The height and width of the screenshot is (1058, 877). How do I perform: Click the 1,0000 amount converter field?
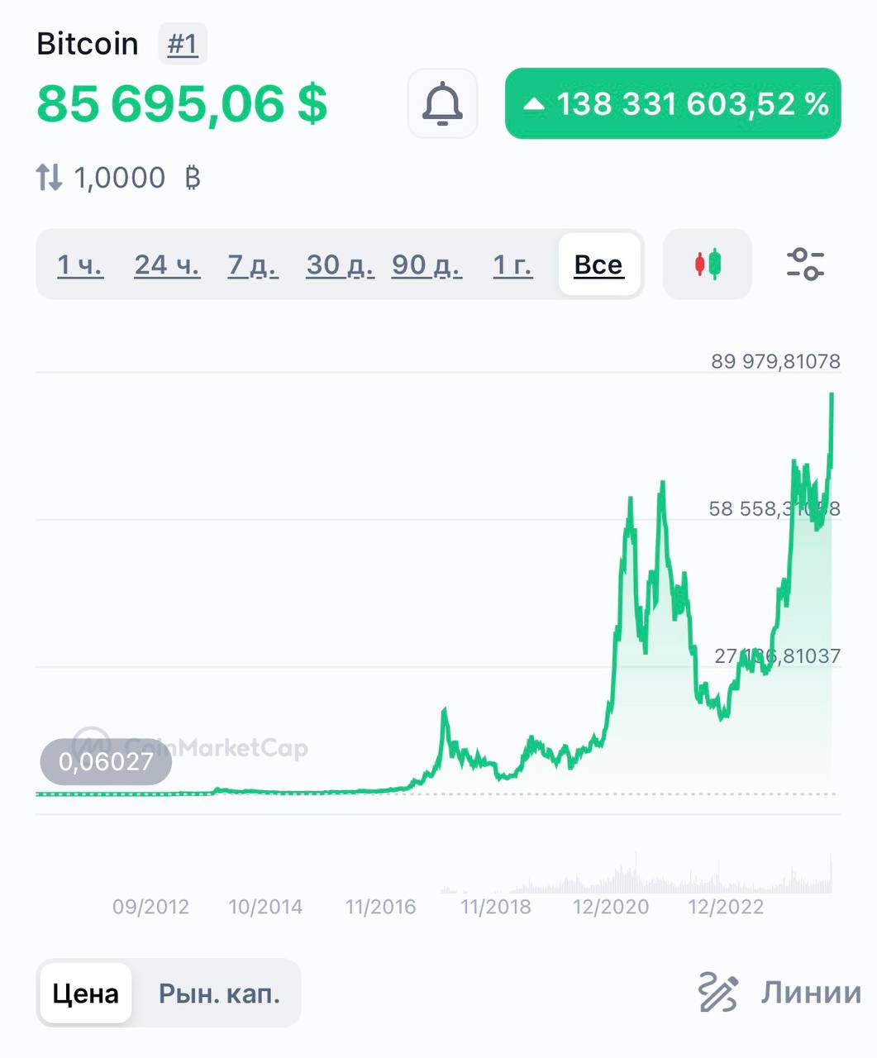click(x=120, y=178)
